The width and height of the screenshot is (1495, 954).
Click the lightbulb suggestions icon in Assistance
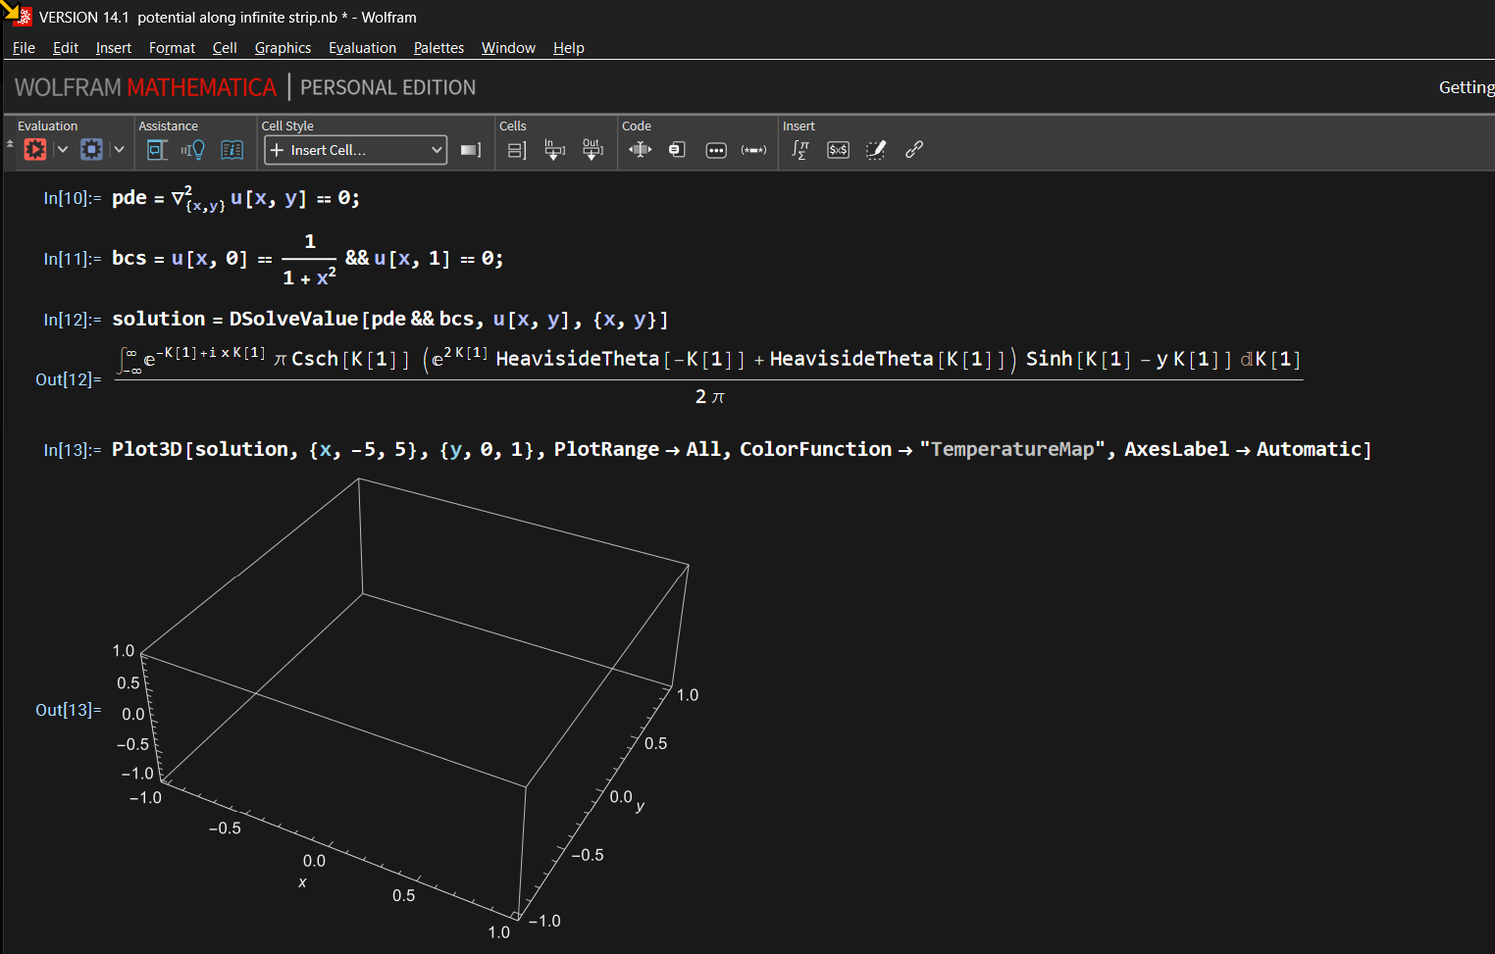[x=193, y=150]
